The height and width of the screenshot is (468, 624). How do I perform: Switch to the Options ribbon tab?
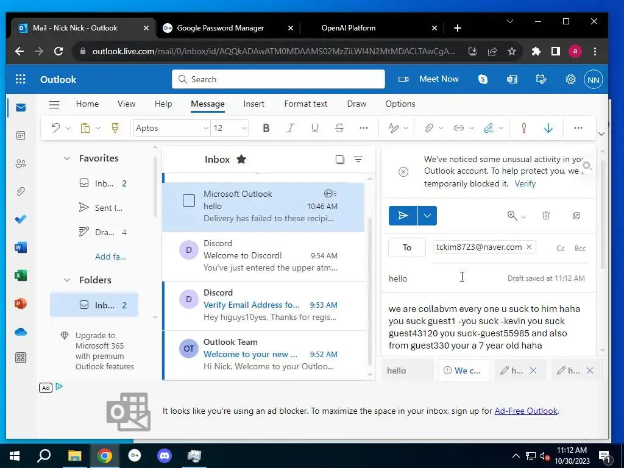pos(400,104)
